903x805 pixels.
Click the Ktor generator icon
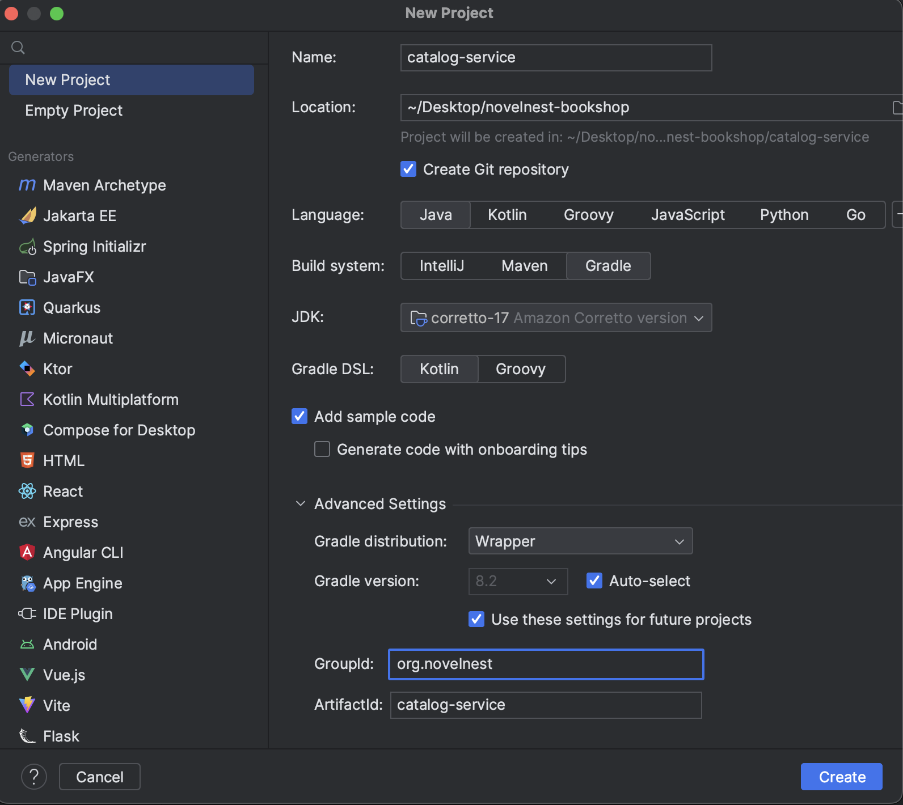[27, 369]
